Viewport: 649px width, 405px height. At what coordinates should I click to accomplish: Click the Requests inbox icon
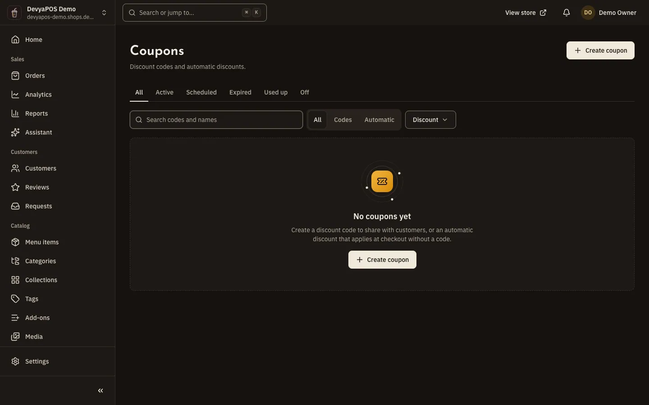15,206
